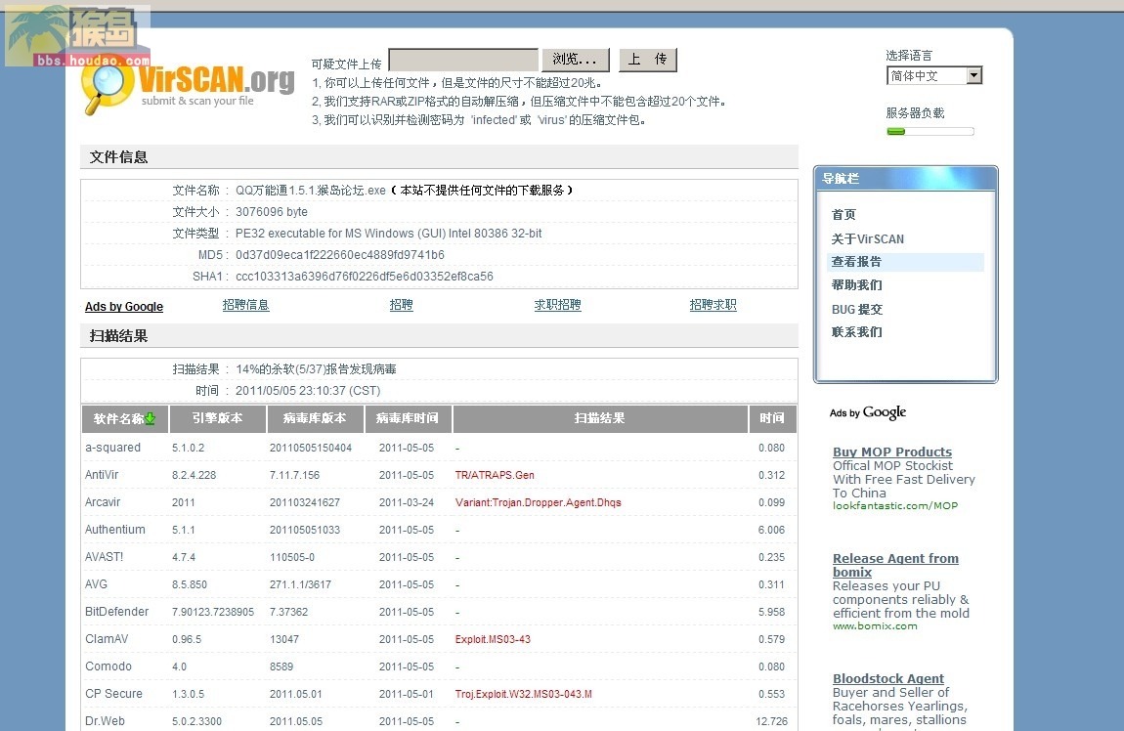Open 联系我们 navigation item
The image size is (1124, 731).
[856, 332]
